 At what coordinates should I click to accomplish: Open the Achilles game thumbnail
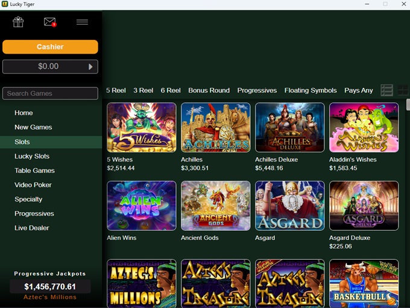pyautogui.click(x=216, y=128)
